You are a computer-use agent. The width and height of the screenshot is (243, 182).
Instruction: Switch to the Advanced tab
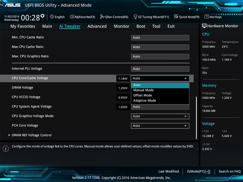[97, 26]
